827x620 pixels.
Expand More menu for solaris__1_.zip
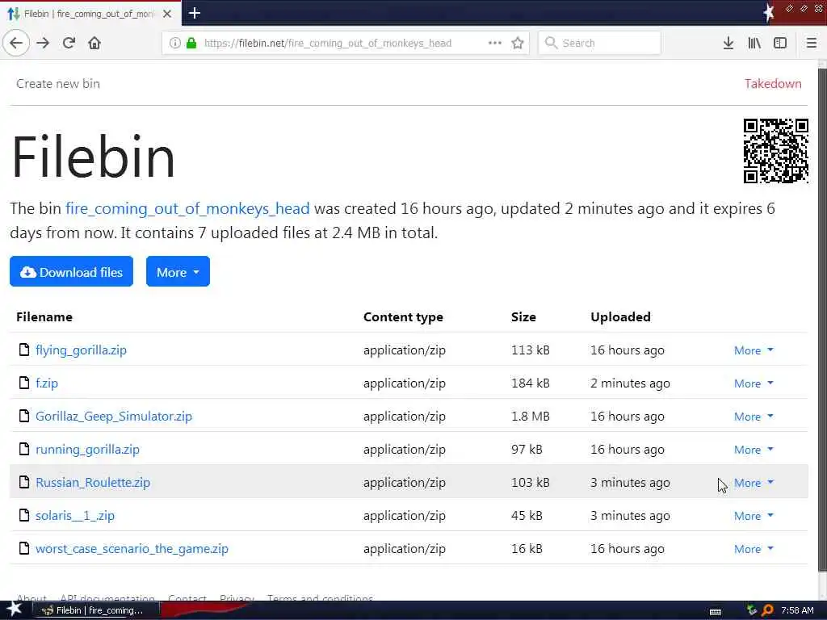[754, 516]
